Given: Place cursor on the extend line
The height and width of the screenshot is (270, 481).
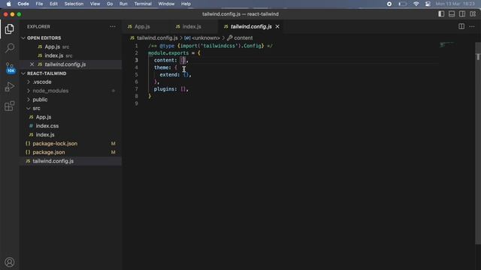Looking at the screenshot, I should tap(175, 75).
